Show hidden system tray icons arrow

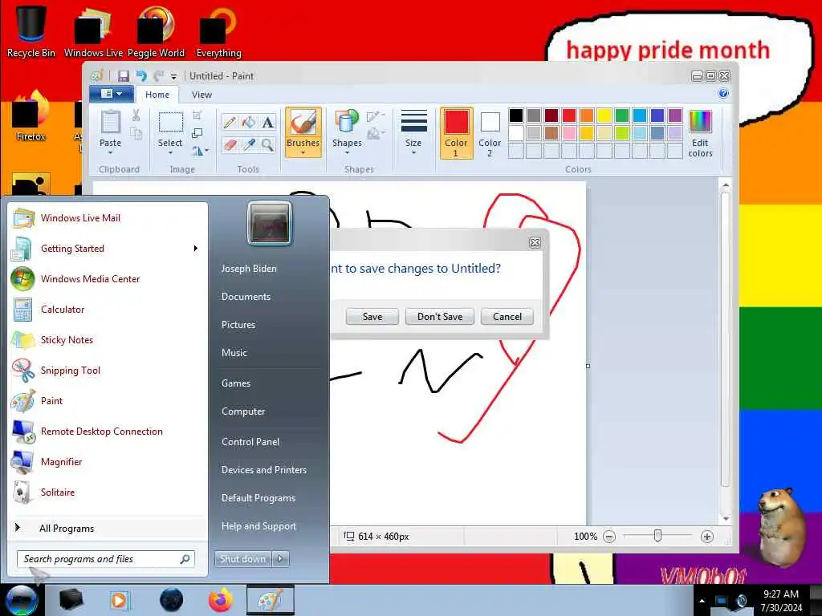(702, 601)
